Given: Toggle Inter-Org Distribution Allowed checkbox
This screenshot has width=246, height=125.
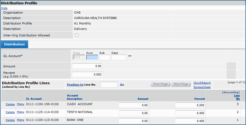Looking at the screenshot, I should pyautogui.click(x=77, y=35).
